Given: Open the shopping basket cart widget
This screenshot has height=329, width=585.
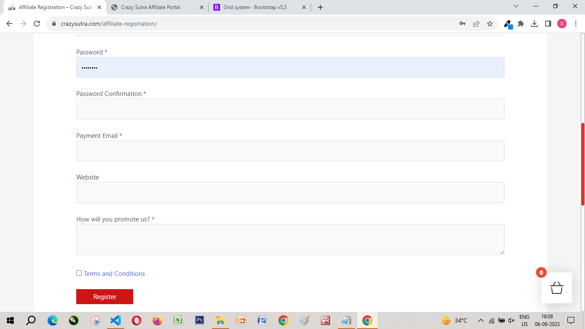Looking at the screenshot, I should [x=556, y=287].
